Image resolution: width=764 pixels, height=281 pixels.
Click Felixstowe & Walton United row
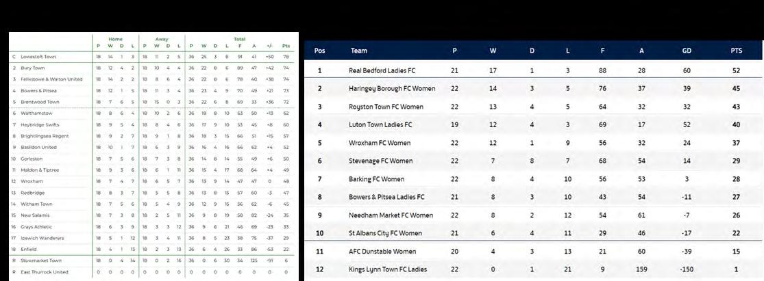pyautogui.click(x=153, y=79)
